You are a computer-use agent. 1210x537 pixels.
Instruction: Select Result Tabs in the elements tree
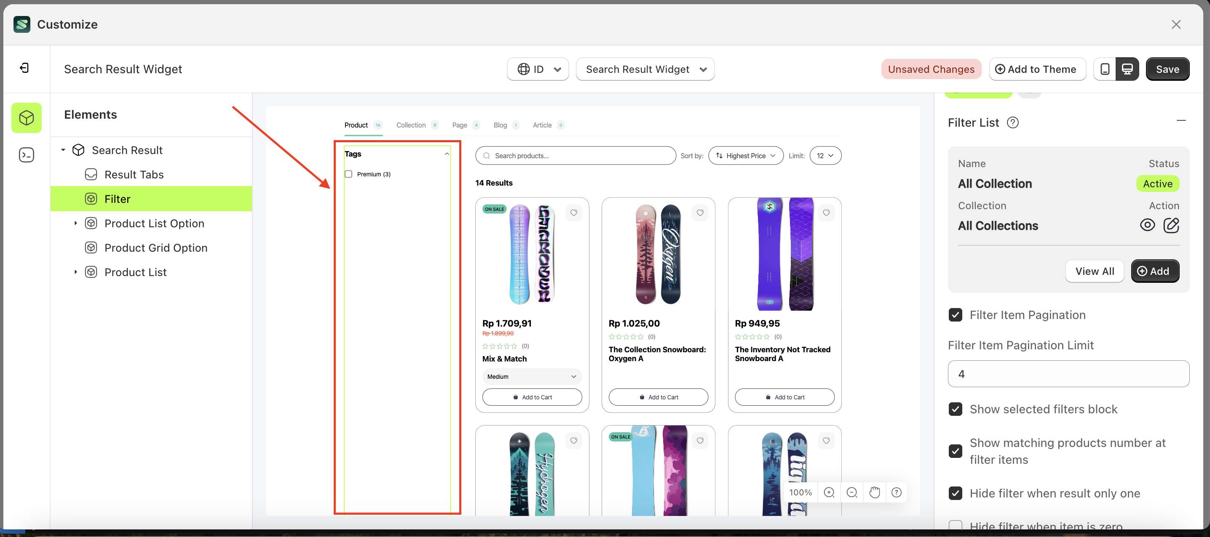(134, 175)
